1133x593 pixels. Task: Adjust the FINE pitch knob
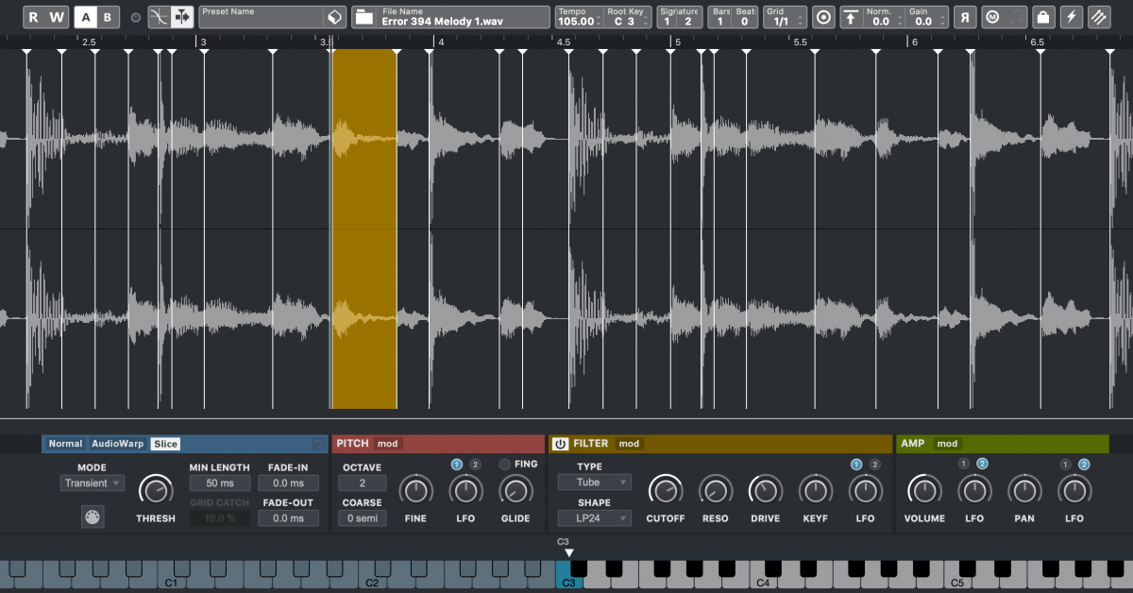[415, 490]
